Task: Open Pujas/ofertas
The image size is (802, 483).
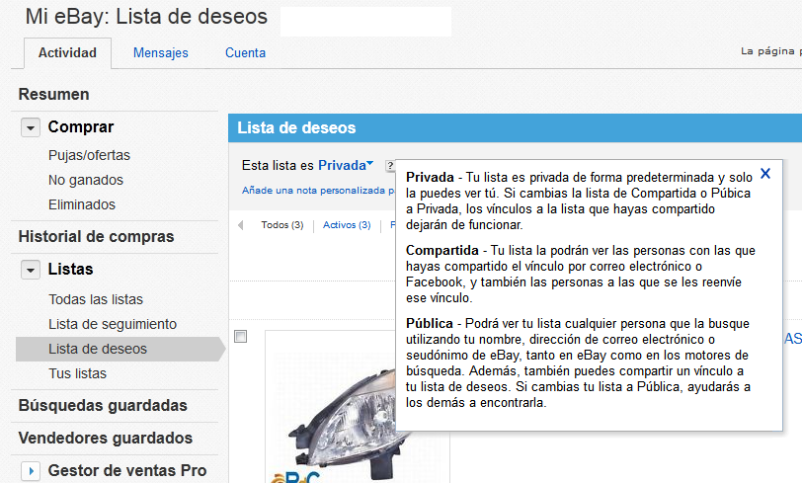Action: pos(89,155)
